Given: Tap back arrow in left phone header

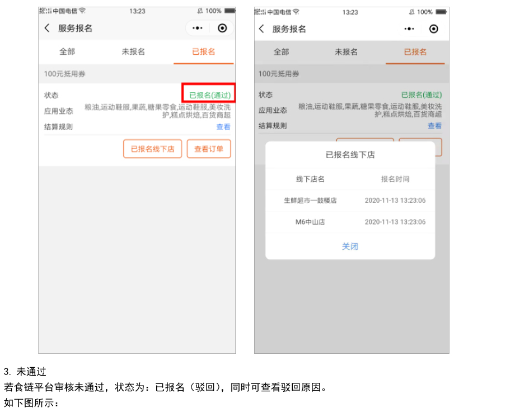Looking at the screenshot, I should point(47,29).
